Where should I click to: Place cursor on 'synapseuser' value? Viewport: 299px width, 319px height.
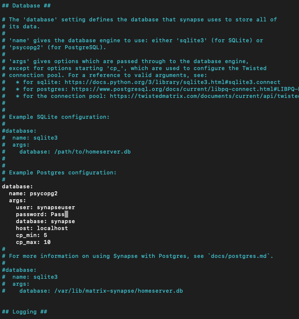(x=56, y=208)
